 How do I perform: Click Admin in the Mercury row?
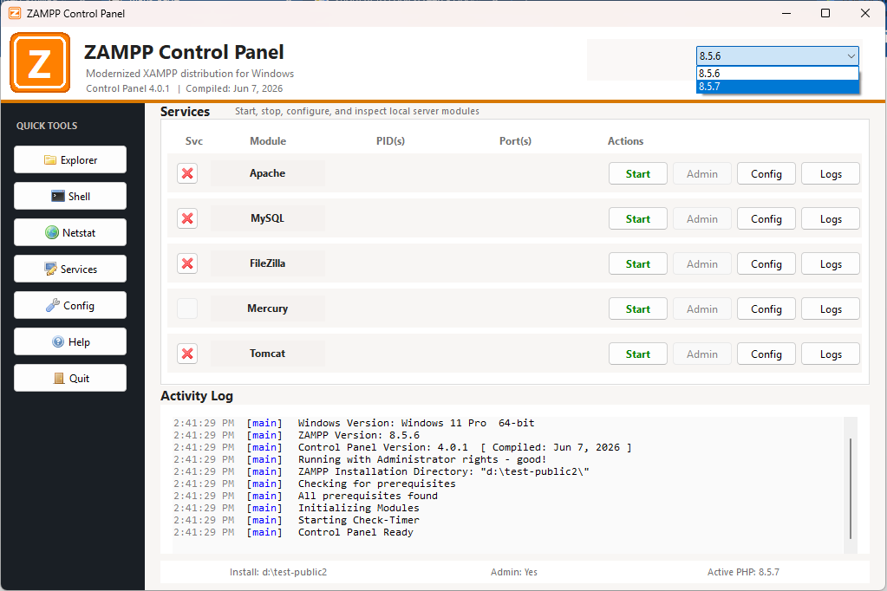(702, 308)
